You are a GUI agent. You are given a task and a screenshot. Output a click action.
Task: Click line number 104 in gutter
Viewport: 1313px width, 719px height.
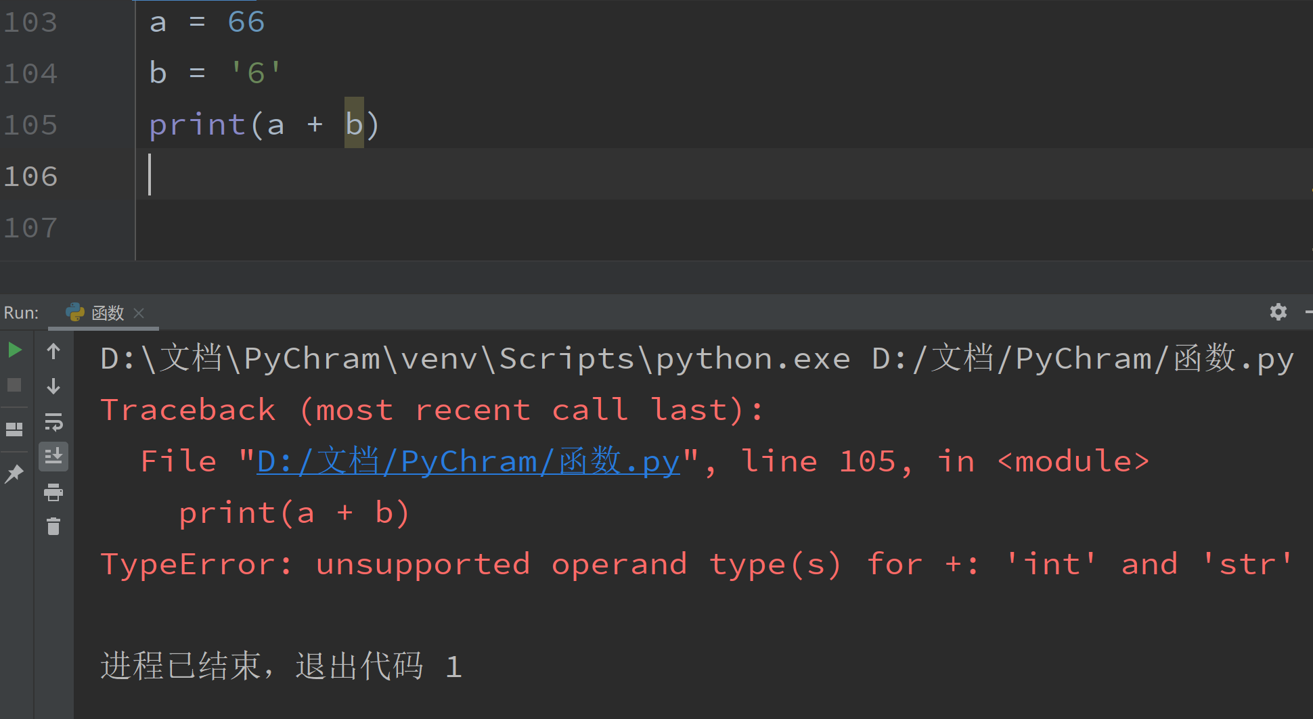30,74
